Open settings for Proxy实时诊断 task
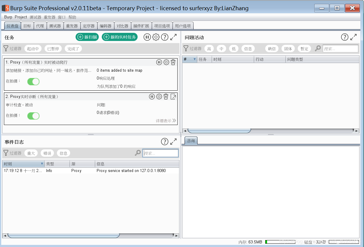This screenshot has height=247, width=364. (x=159, y=97)
